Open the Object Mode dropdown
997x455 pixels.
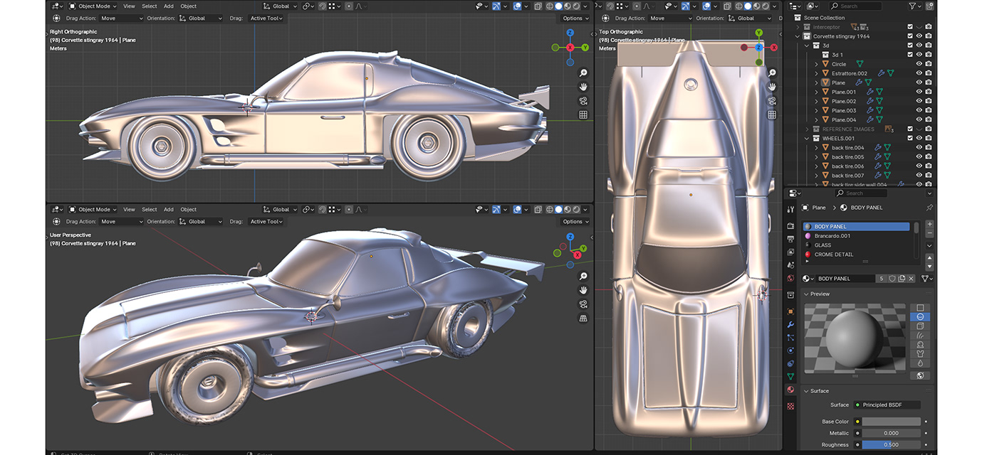[x=93, y=6]
